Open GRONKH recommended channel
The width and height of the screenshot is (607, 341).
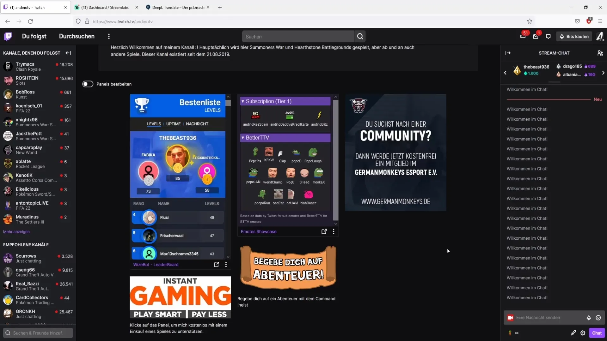(38, 314)
